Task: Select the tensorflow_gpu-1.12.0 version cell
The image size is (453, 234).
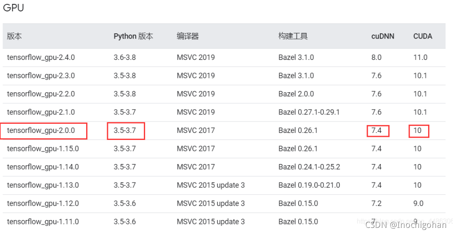Action: pos(43,203)
